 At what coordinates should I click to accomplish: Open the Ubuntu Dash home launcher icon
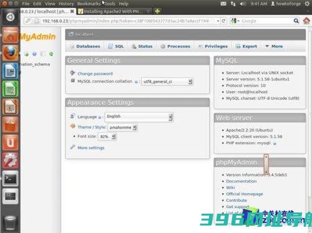point(10,17)
